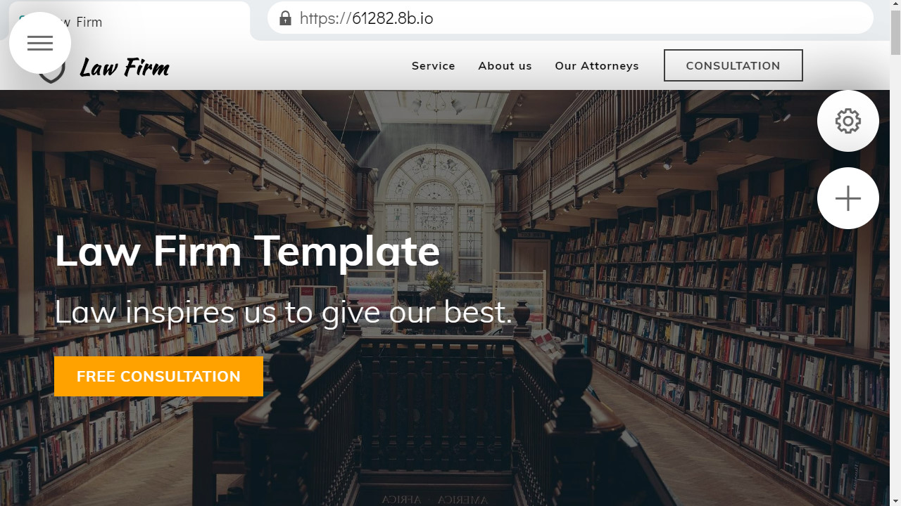Image resolution: width=901 pixels, height=506 pixels.
Task: Open the hamburger menu button
Action: (40, 43)
